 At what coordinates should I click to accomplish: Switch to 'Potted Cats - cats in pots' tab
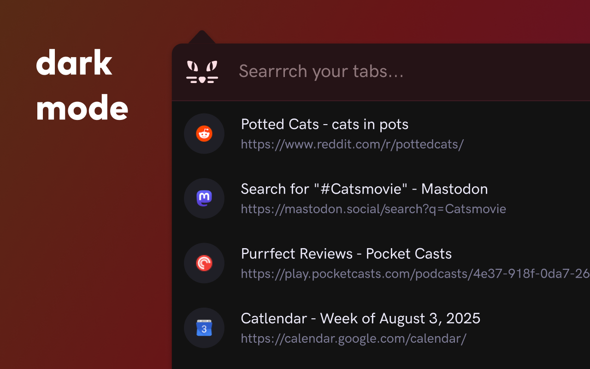[x=324, y=124]
